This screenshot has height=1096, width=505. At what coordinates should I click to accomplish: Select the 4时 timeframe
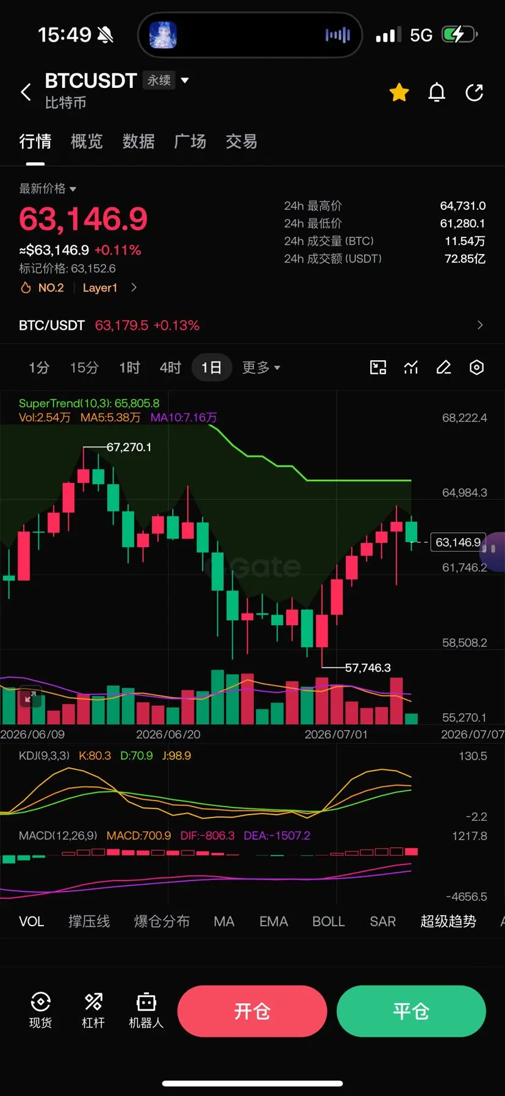(170, 368)
